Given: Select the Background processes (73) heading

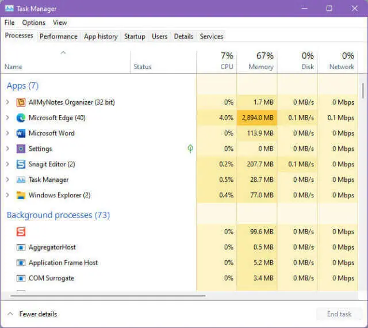Looking at the screenshot, I should pyautogui.click(x=58, y=215).
